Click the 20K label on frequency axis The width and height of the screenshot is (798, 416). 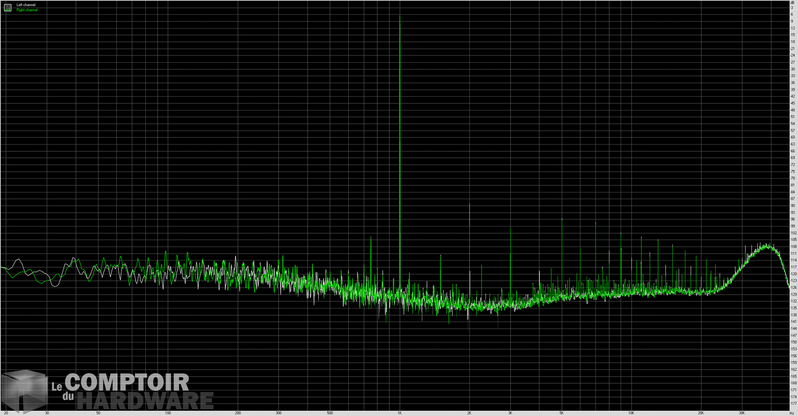pos(701,413)
